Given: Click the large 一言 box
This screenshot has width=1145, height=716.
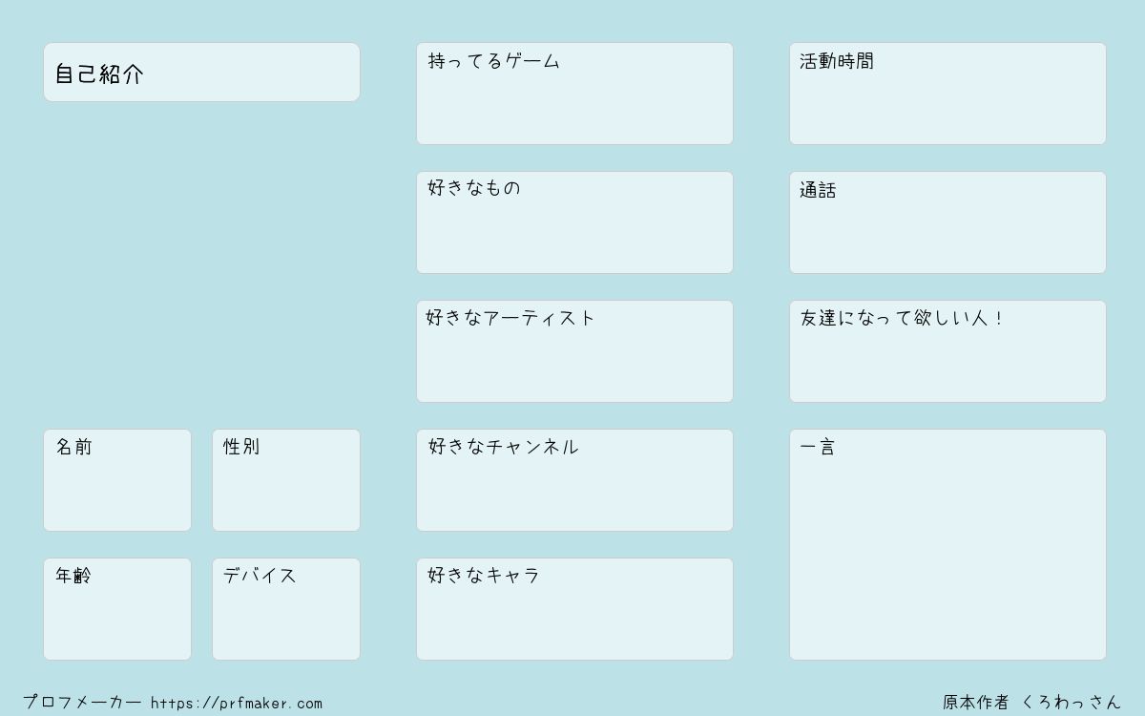Looking at the screenshot, I should click(x=947, y=544).
